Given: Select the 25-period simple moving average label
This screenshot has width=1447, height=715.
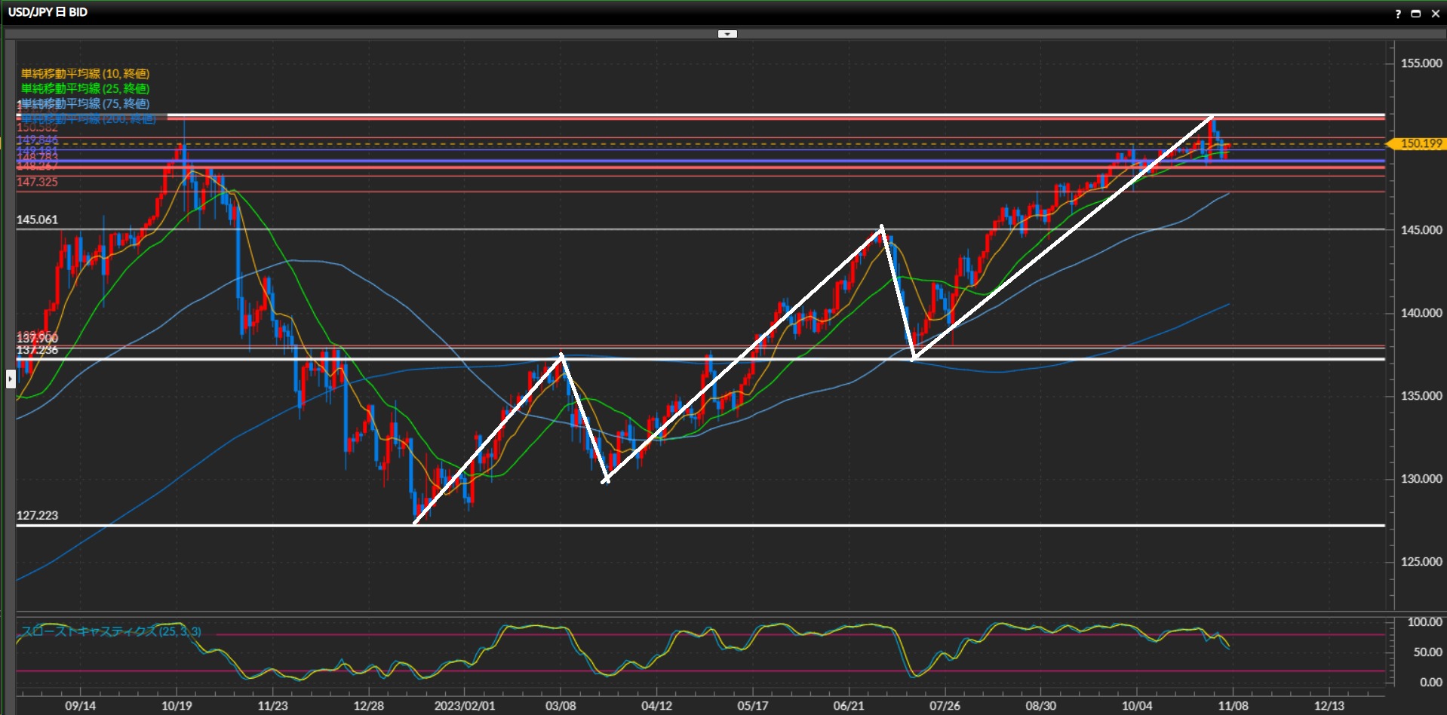Looking at the screenshot, I should point(85,89).
